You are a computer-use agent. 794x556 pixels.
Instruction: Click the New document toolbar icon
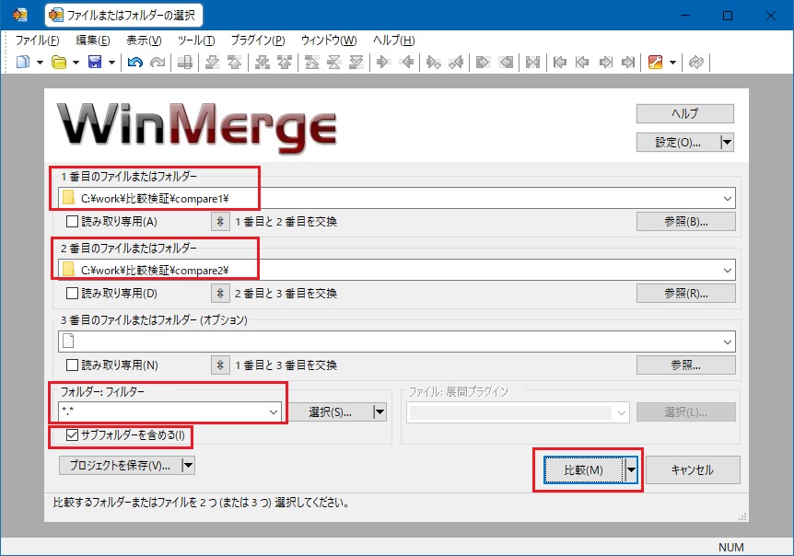click(22, 63)
